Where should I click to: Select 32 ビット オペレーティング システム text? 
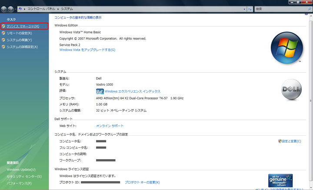click(121, 110)
